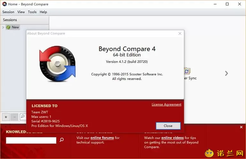Click the Beyond Compare logo in About dialog
Image resolution: width=246 pixels, height=159 pixels.
58,64
